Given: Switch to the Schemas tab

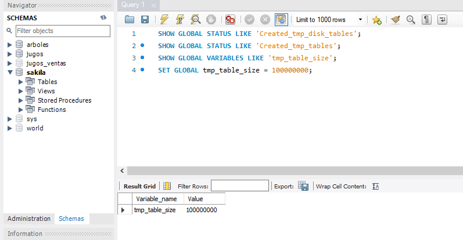Looking at the screenshot, I should pos(71,219).
